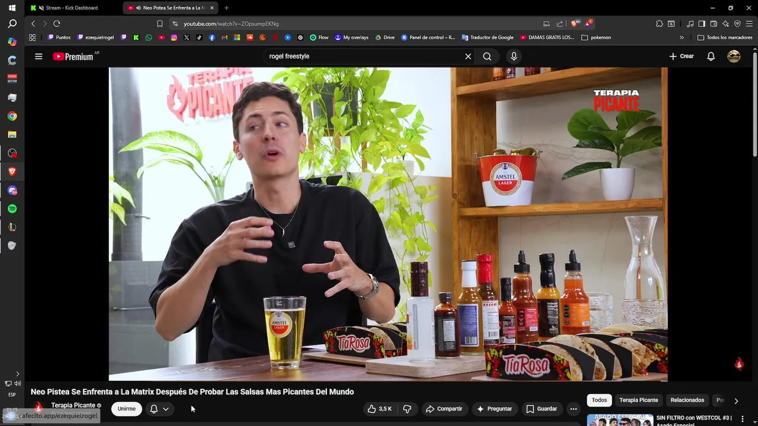Dislike the video with thumbs down
758x426 pixels.
pyautogui.click(x=407, y=409)
